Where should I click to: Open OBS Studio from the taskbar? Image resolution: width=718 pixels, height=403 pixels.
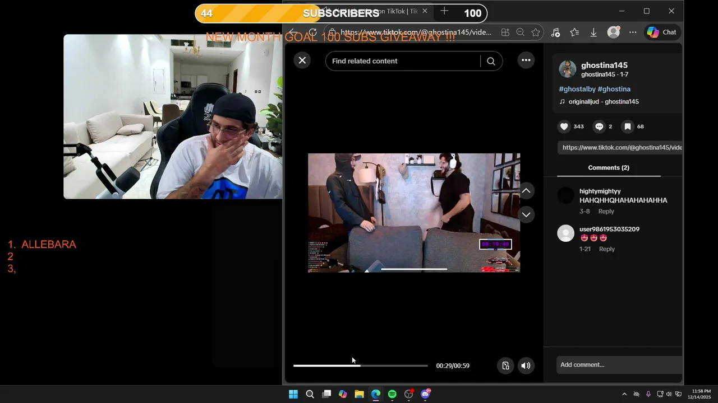[409, 394]
